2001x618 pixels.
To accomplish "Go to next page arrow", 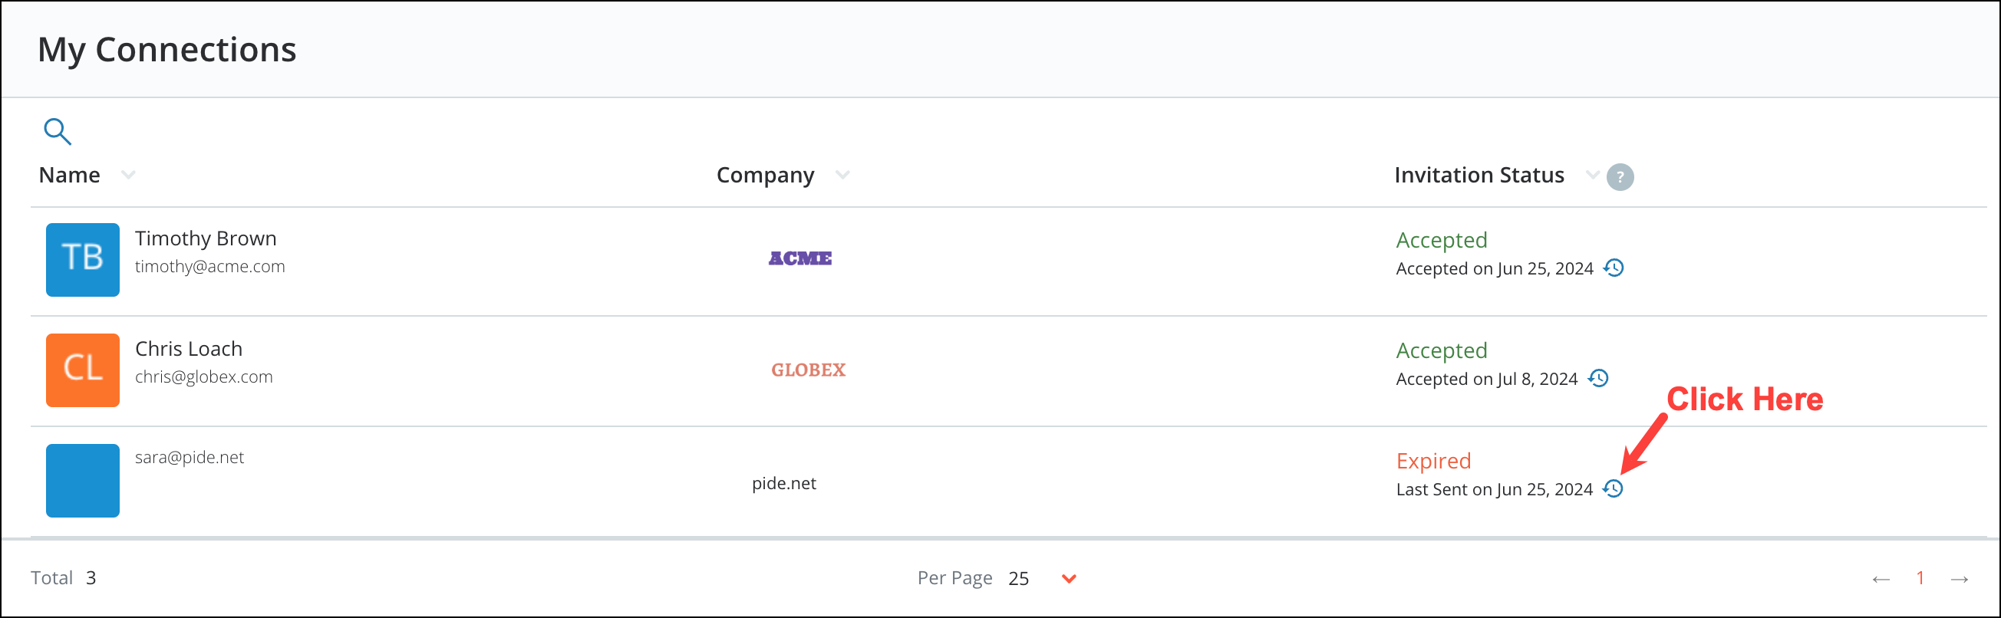I will [1959, 579].
